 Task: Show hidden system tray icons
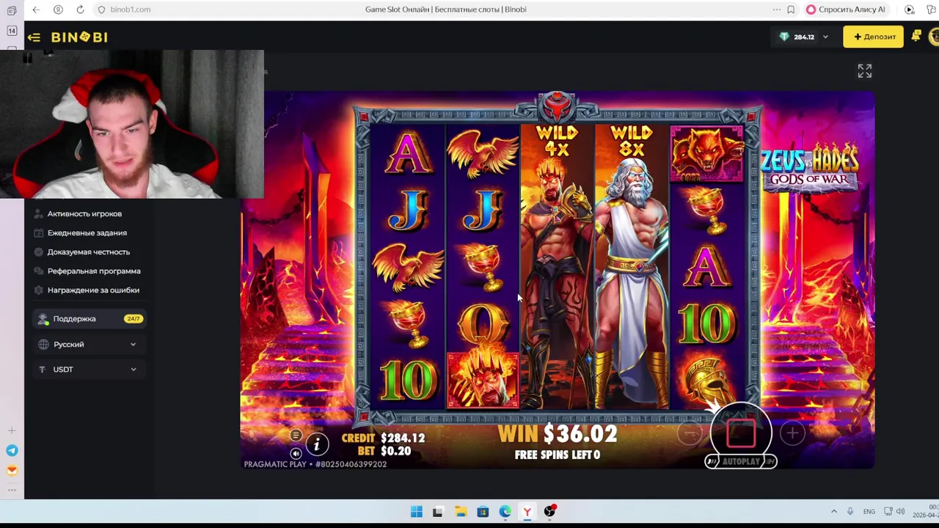coord(833,511)
